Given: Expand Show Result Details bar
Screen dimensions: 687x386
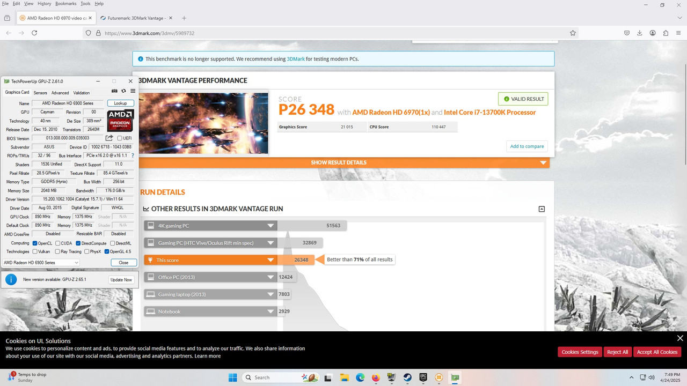Looking at the screenshot, I should click(x=343, y=162).
